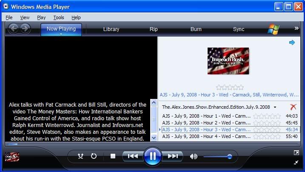This screenshot has width=305, height=172.
Task: Click the caption scrollbar down arrow
Action: [x=154, y=138]
